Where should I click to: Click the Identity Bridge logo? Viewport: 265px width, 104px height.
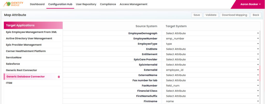(x=13, y=4)
